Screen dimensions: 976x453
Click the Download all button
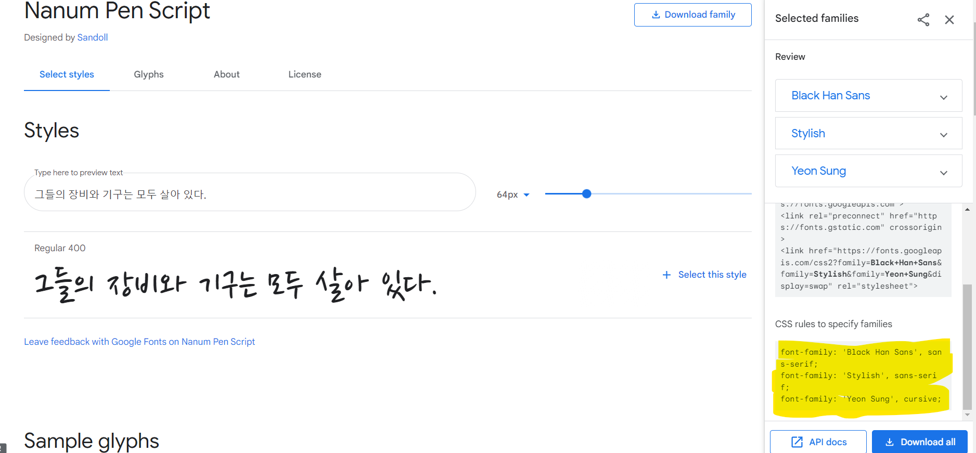tap(920, 442)
